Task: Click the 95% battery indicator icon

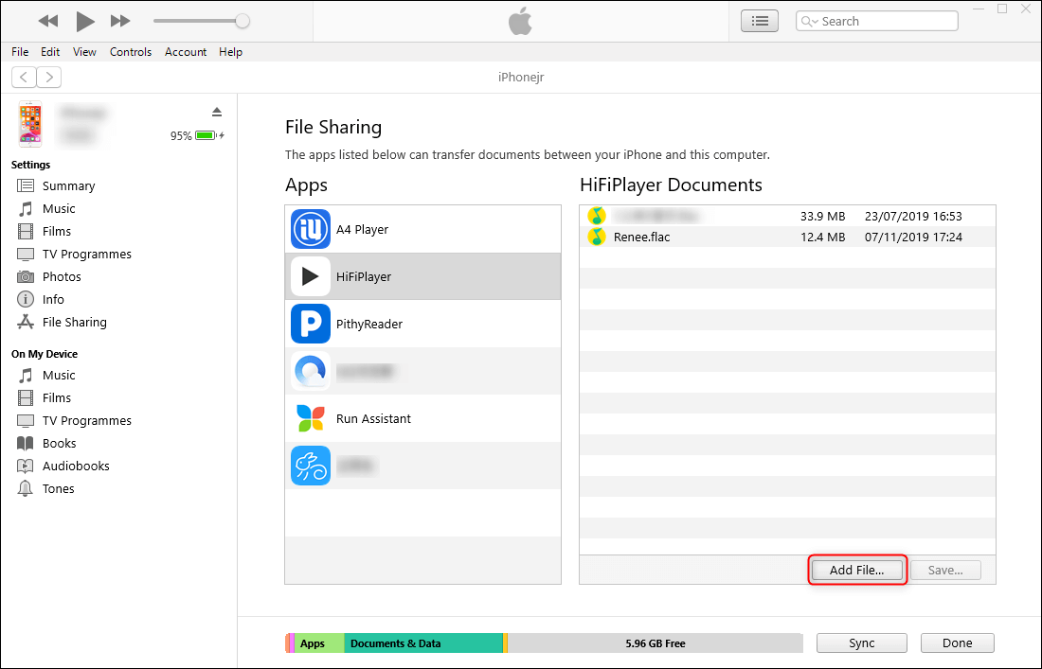Action: tap(206, 135)
